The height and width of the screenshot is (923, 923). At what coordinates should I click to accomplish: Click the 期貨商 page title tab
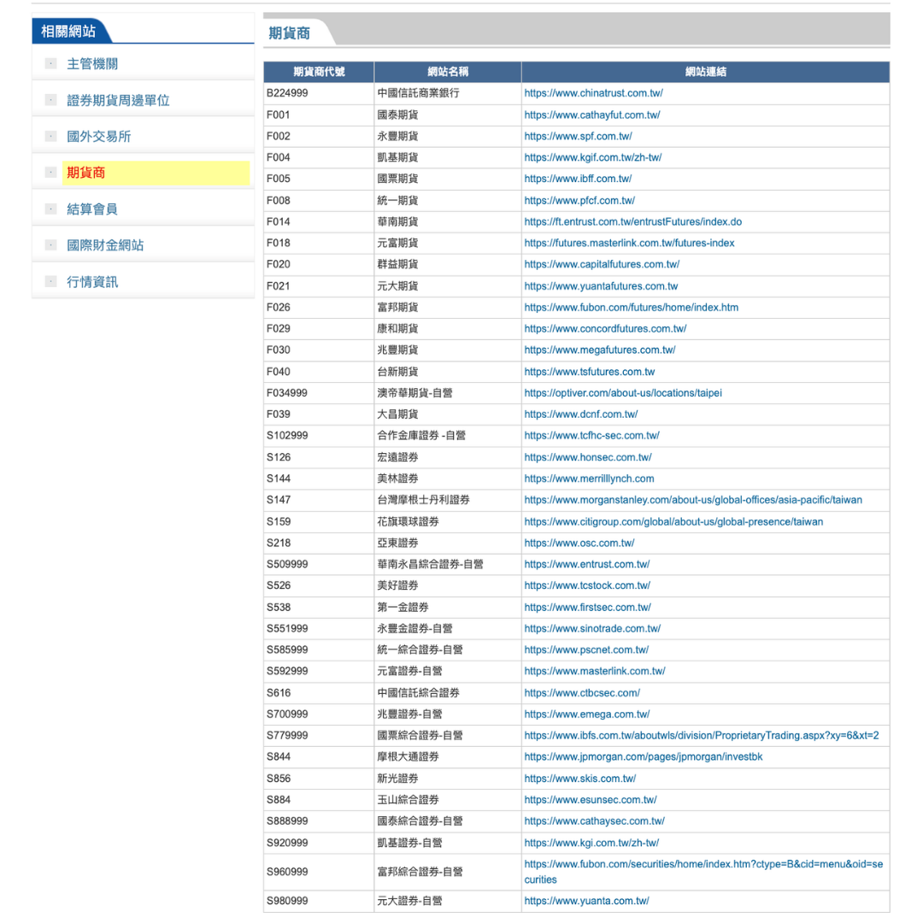point(290,33)
